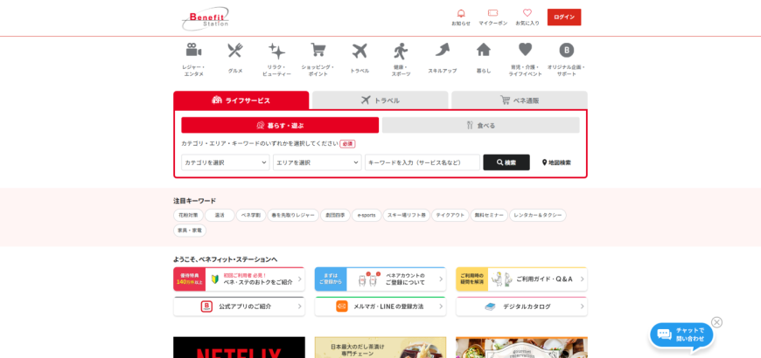Open マイクーポン coupon icon

492,17
